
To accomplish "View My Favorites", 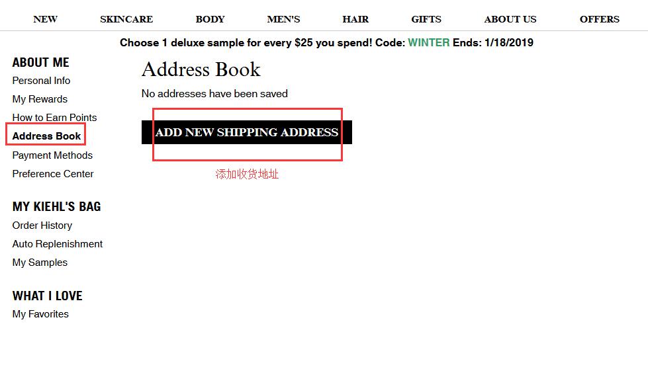I will [x=40, y=314].
